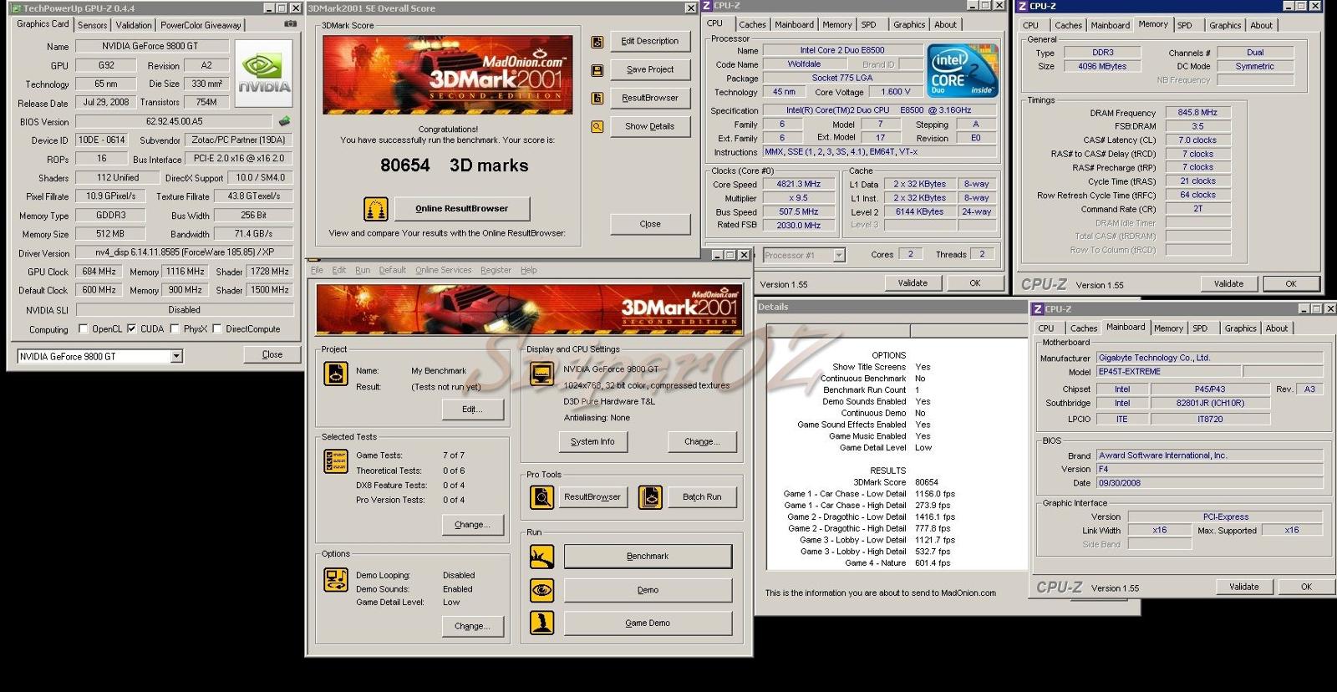This screenshot has width=1337, height=692.
Task: Click the Benchmark button in Run section
Action: (x=648, y=556)
